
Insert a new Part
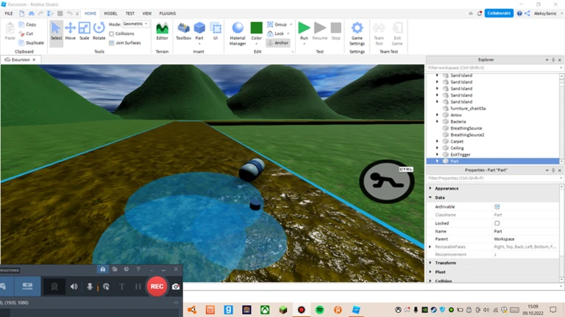[x=199, y=31]
